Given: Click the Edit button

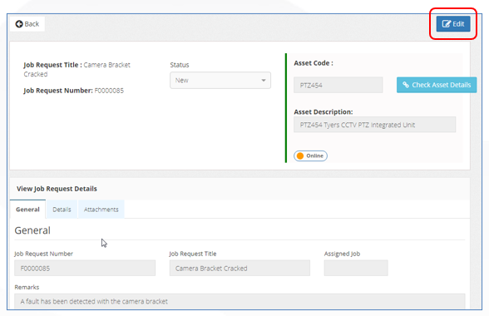Looking at the screenshot, I should 453,24.
